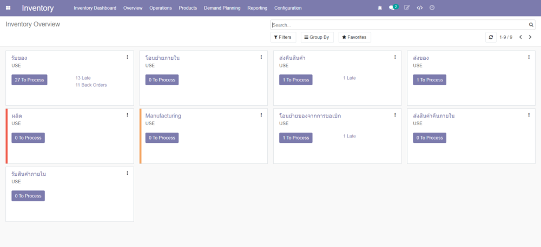
Task: Open the ผลิต card title
Action: click(17, 116)
